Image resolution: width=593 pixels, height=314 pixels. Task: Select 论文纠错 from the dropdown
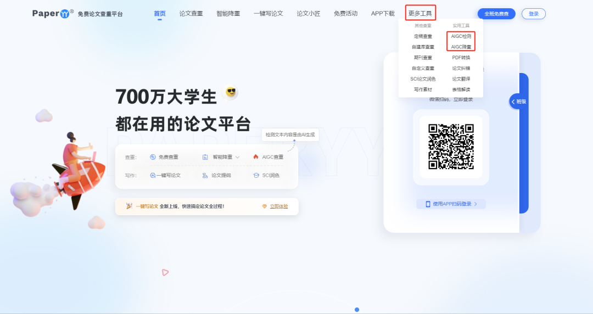click(461, 68)
